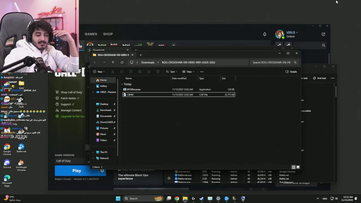Open Home in Explorer sidebar
This screenshot has width=361, height=203.
(103, 80)
